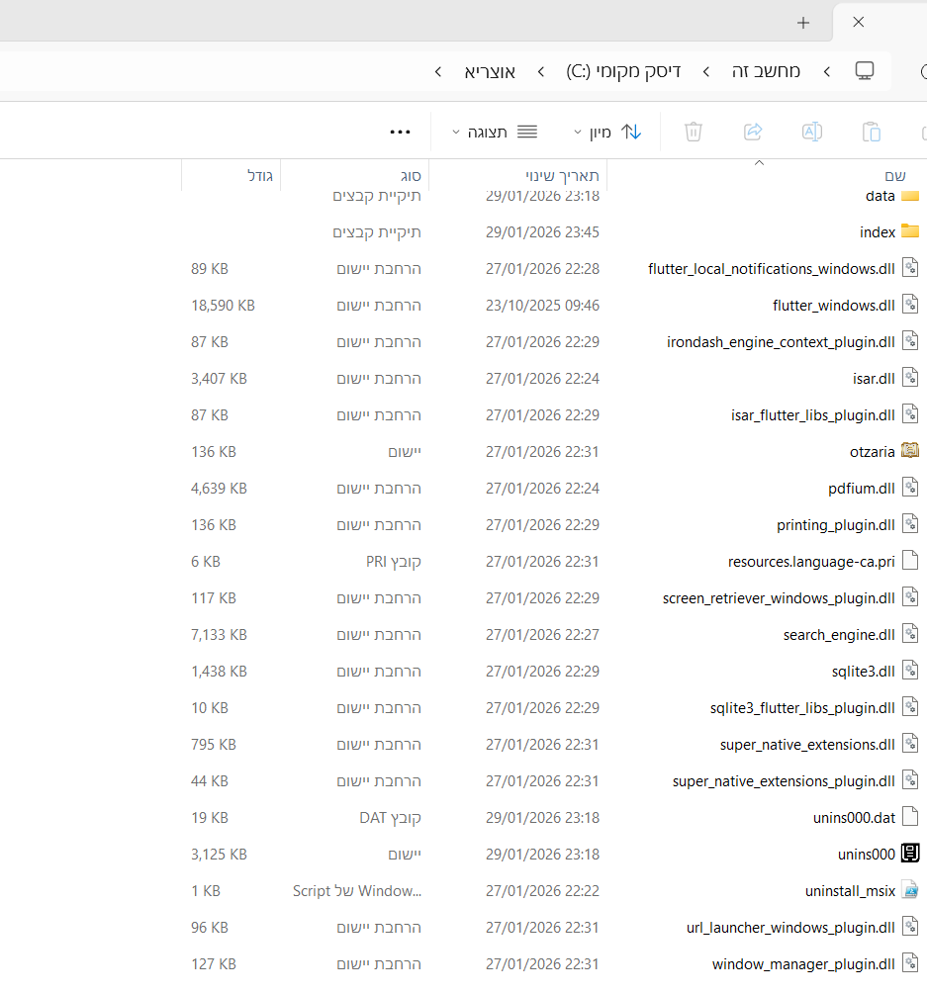Image resolution: width=927 pixels, height=995 pixels.
Task: Open the index folder
Action: click(878, 232)
